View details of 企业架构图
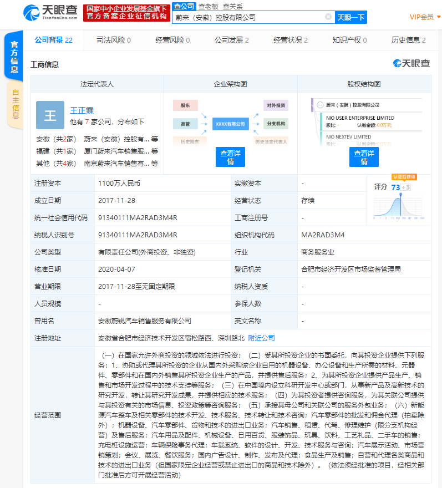 click(230, 157)
